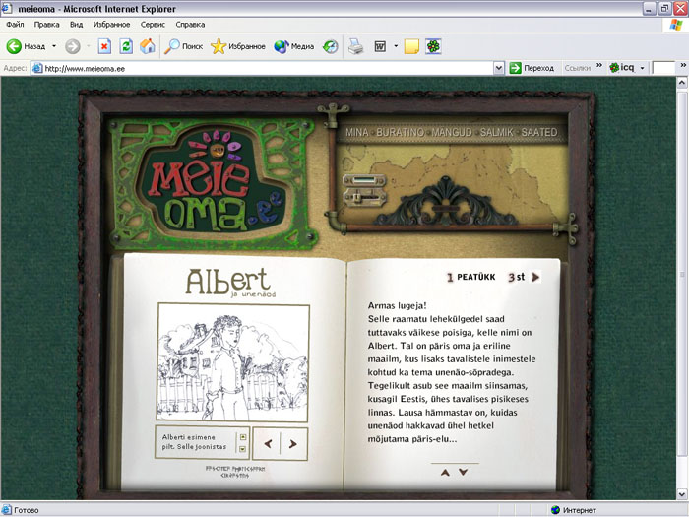Click the page scrollbar up arrow
The image size is (689, 517).
[682, 83]
